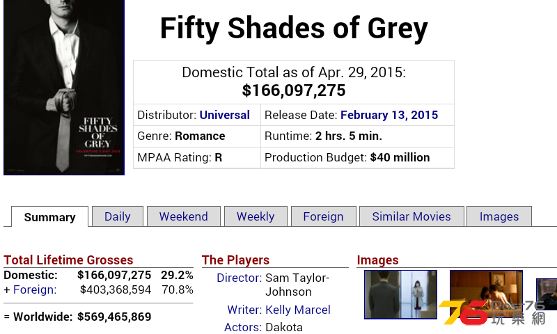The height and width of the screenshot is (334, 557).
Task: Switch to the Daily tab
Action: 118,216
